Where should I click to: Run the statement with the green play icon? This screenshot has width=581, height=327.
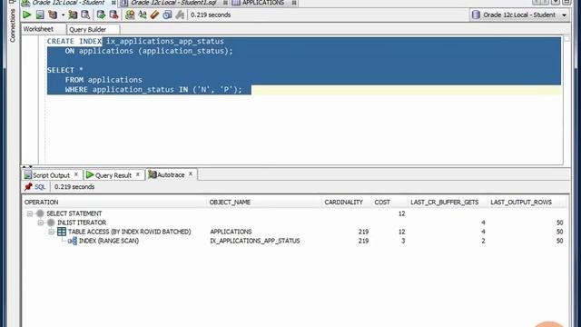[x=26, y=15]
